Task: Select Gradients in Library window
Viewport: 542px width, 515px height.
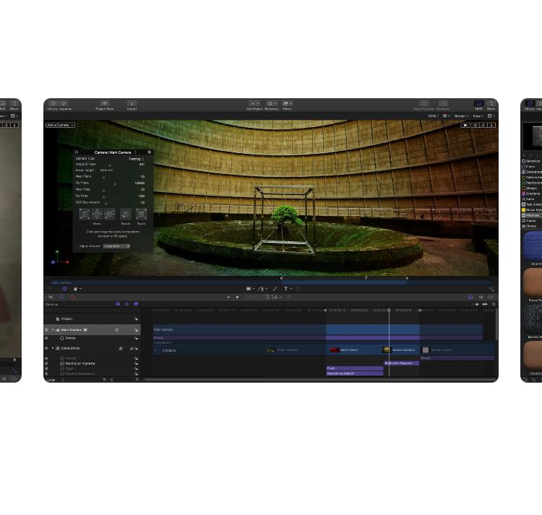Action: coord(532,194)
